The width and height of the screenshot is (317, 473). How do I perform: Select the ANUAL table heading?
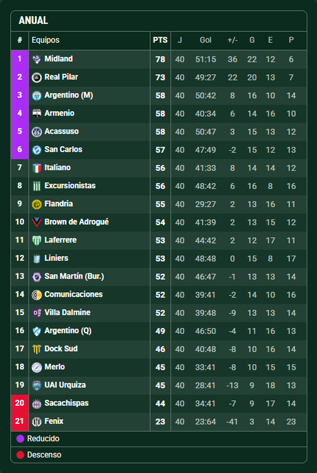(x=33, y=20)
